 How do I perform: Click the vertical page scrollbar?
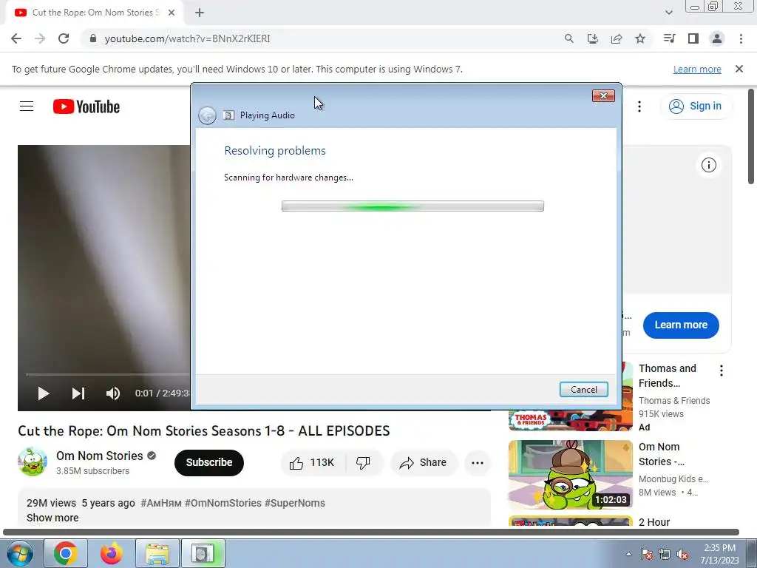tap(751, 137)
